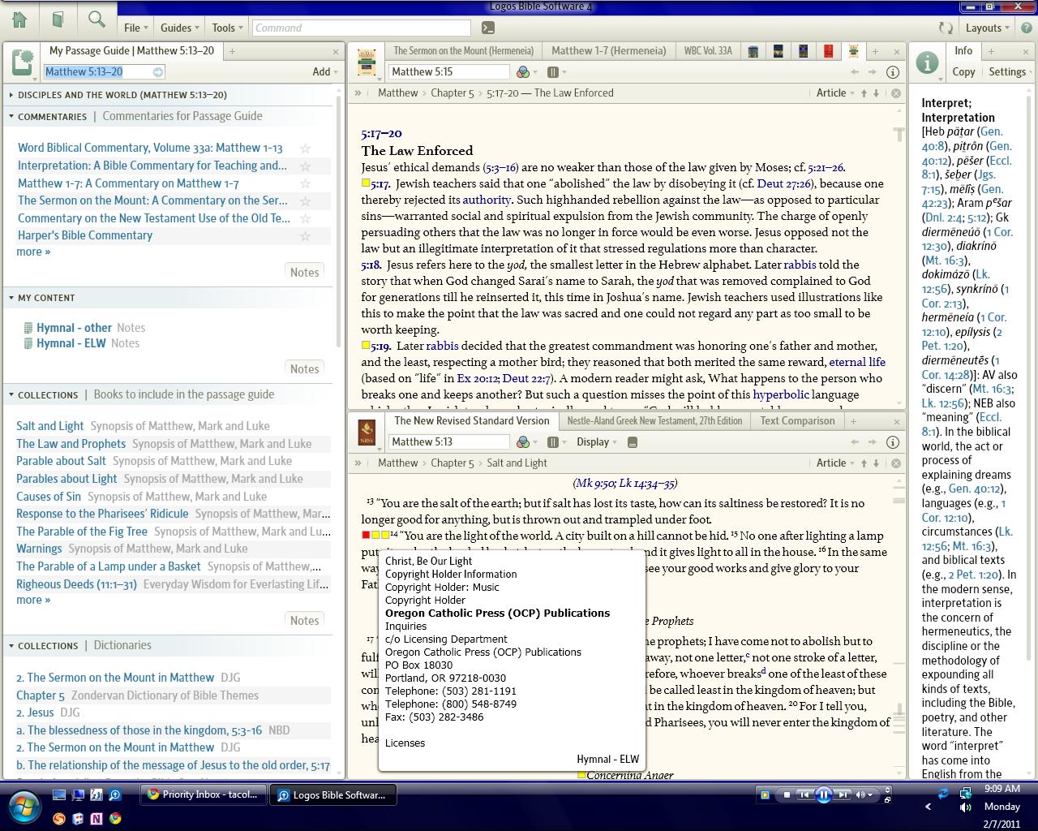The image size is (1038, 831).
Task: Open the Search magnifier icon
Action: [97, 19]
